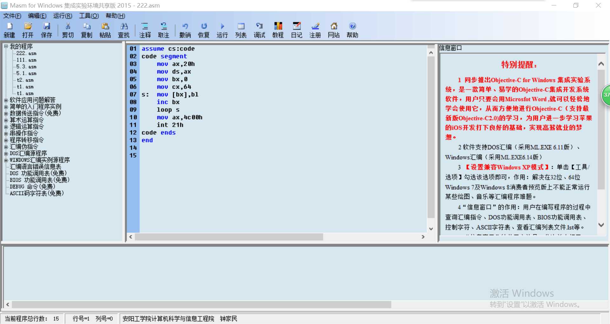This screenshot has width=610, height=324.
Task: Open DOS 功能调用表(免费) entry
Action: pos(38,173)
